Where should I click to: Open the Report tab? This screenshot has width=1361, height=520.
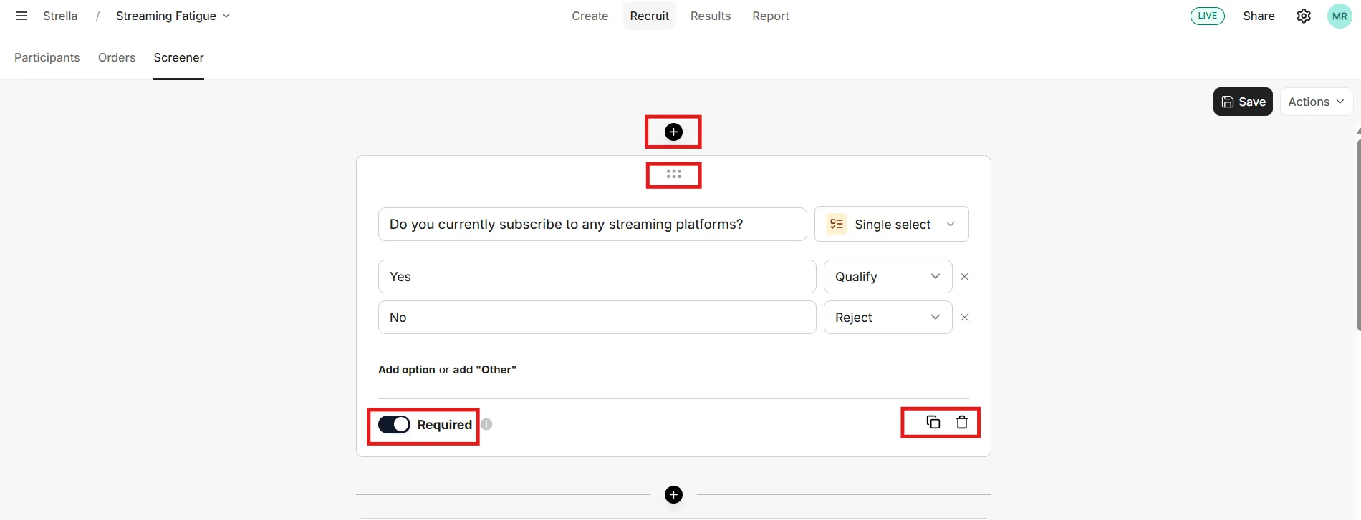[x=770, y=16]
